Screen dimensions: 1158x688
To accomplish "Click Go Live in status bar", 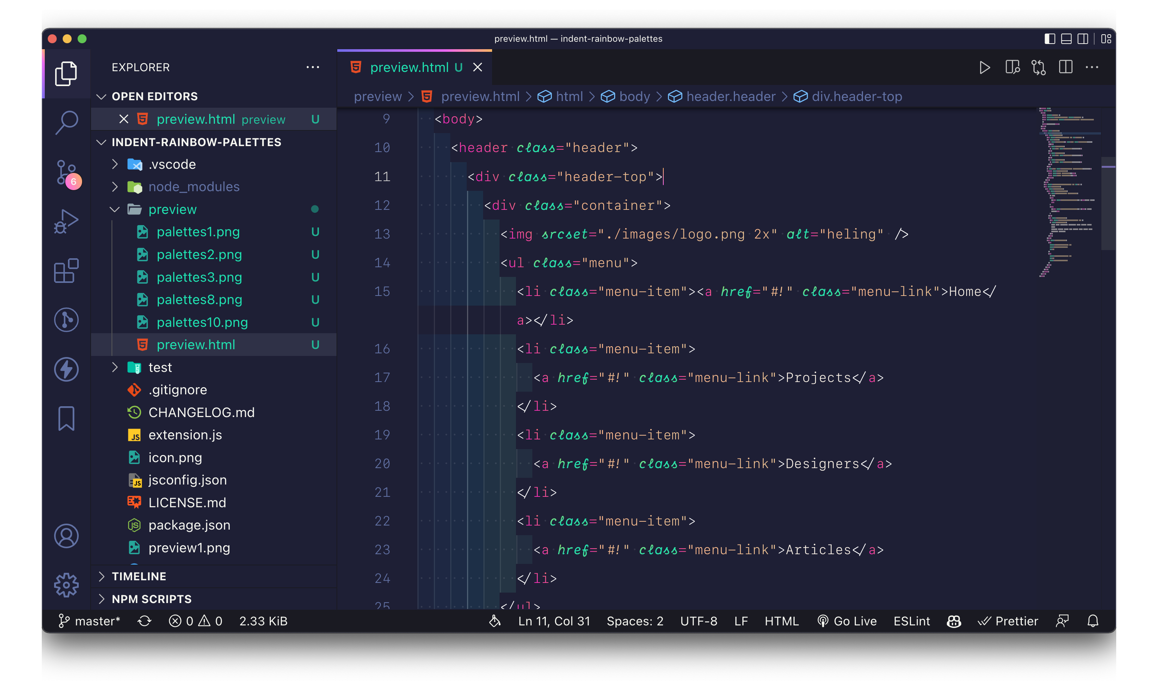I will point(847,621).
